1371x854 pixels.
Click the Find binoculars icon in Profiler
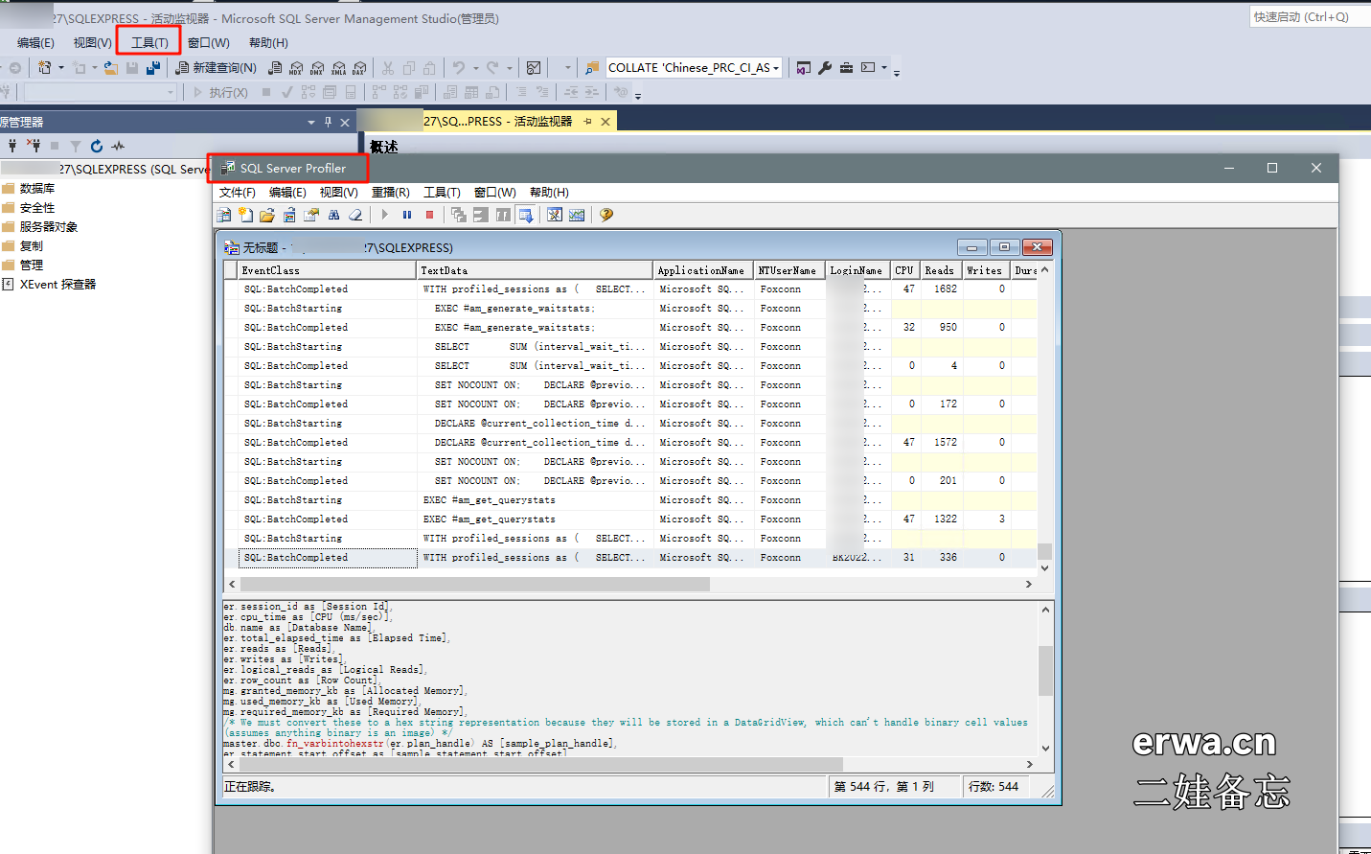click(x=333, y=215)
